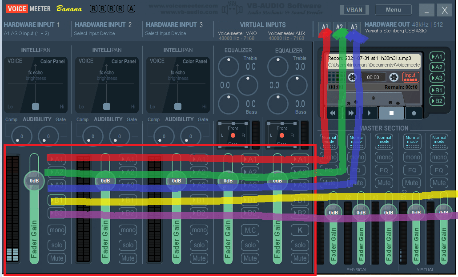Stop the cassette recorder
This screenshot has width=458, height=277.
391,113
